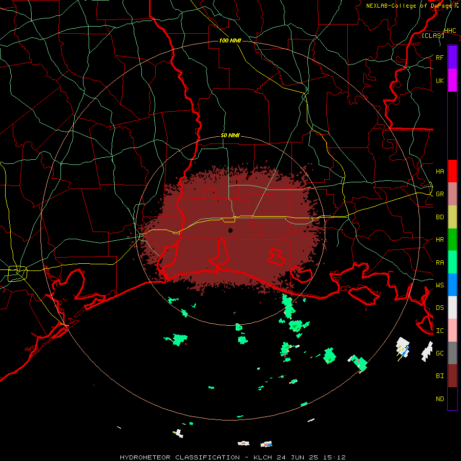Click the BI dark red legend swatch
This screenshot has width=461, height=461.
point(452,376)
